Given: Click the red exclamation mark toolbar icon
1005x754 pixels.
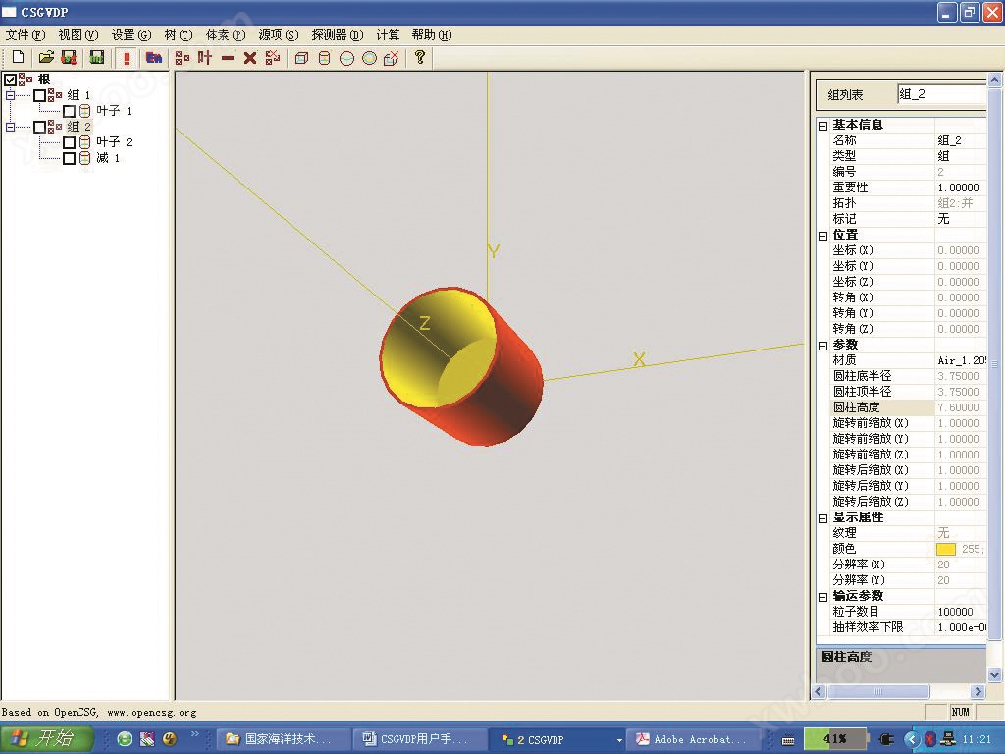Looking at the screenshot, I should pos(127,58).
